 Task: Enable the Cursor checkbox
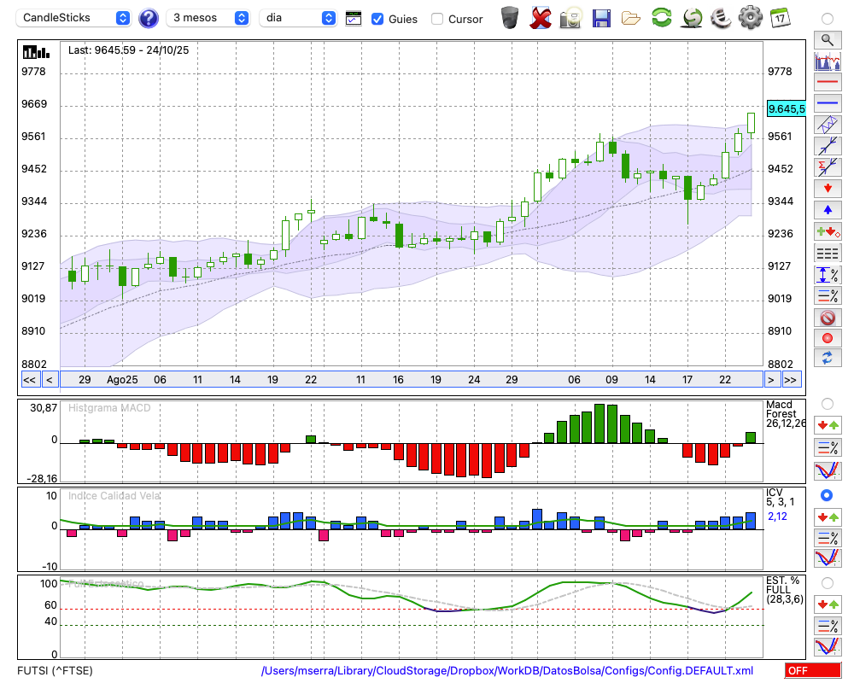[437, 19]
